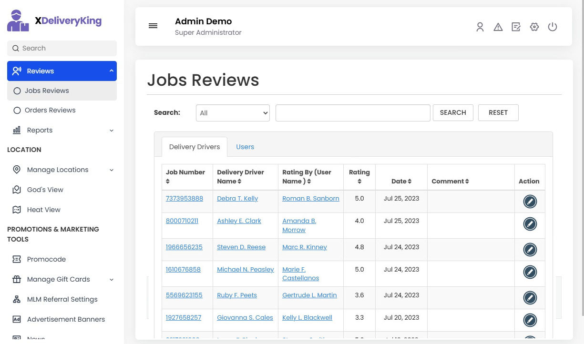This screenshot has width=584, height=344.
Task: Open the settings gear icon in header
Action: 534,27
